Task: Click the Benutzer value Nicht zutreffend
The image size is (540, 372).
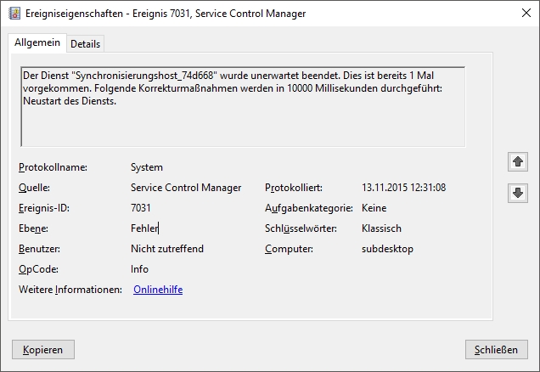Action: tap(166, 249)
